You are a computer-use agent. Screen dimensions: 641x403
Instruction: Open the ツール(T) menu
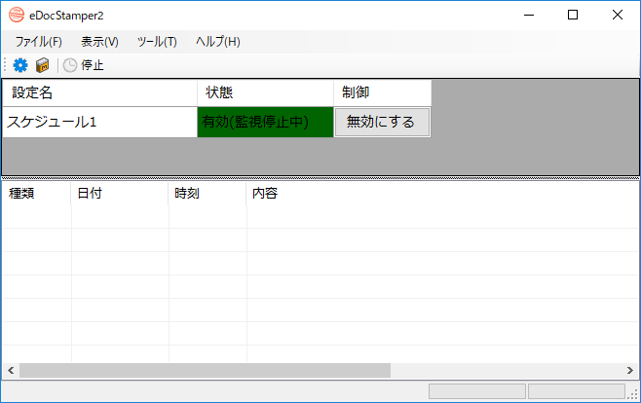(157, 42)
